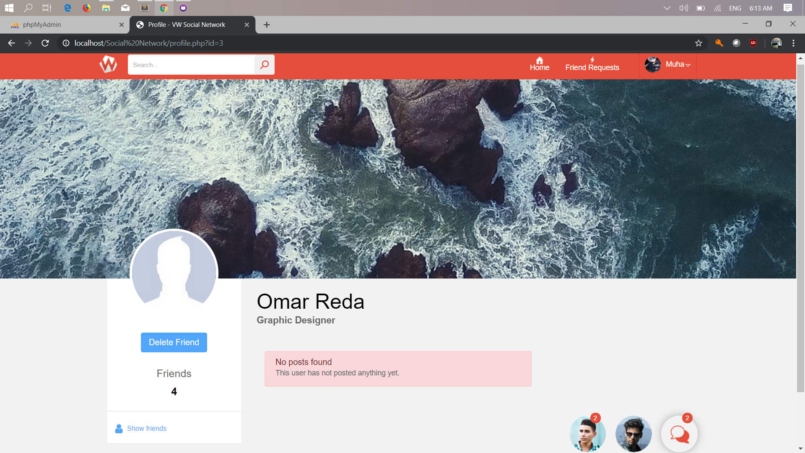The height and width of the screenshot is (453, 805).
Task: Open Chrome three-dot menu
Action: pyautogui.click(x=794, y=43)
